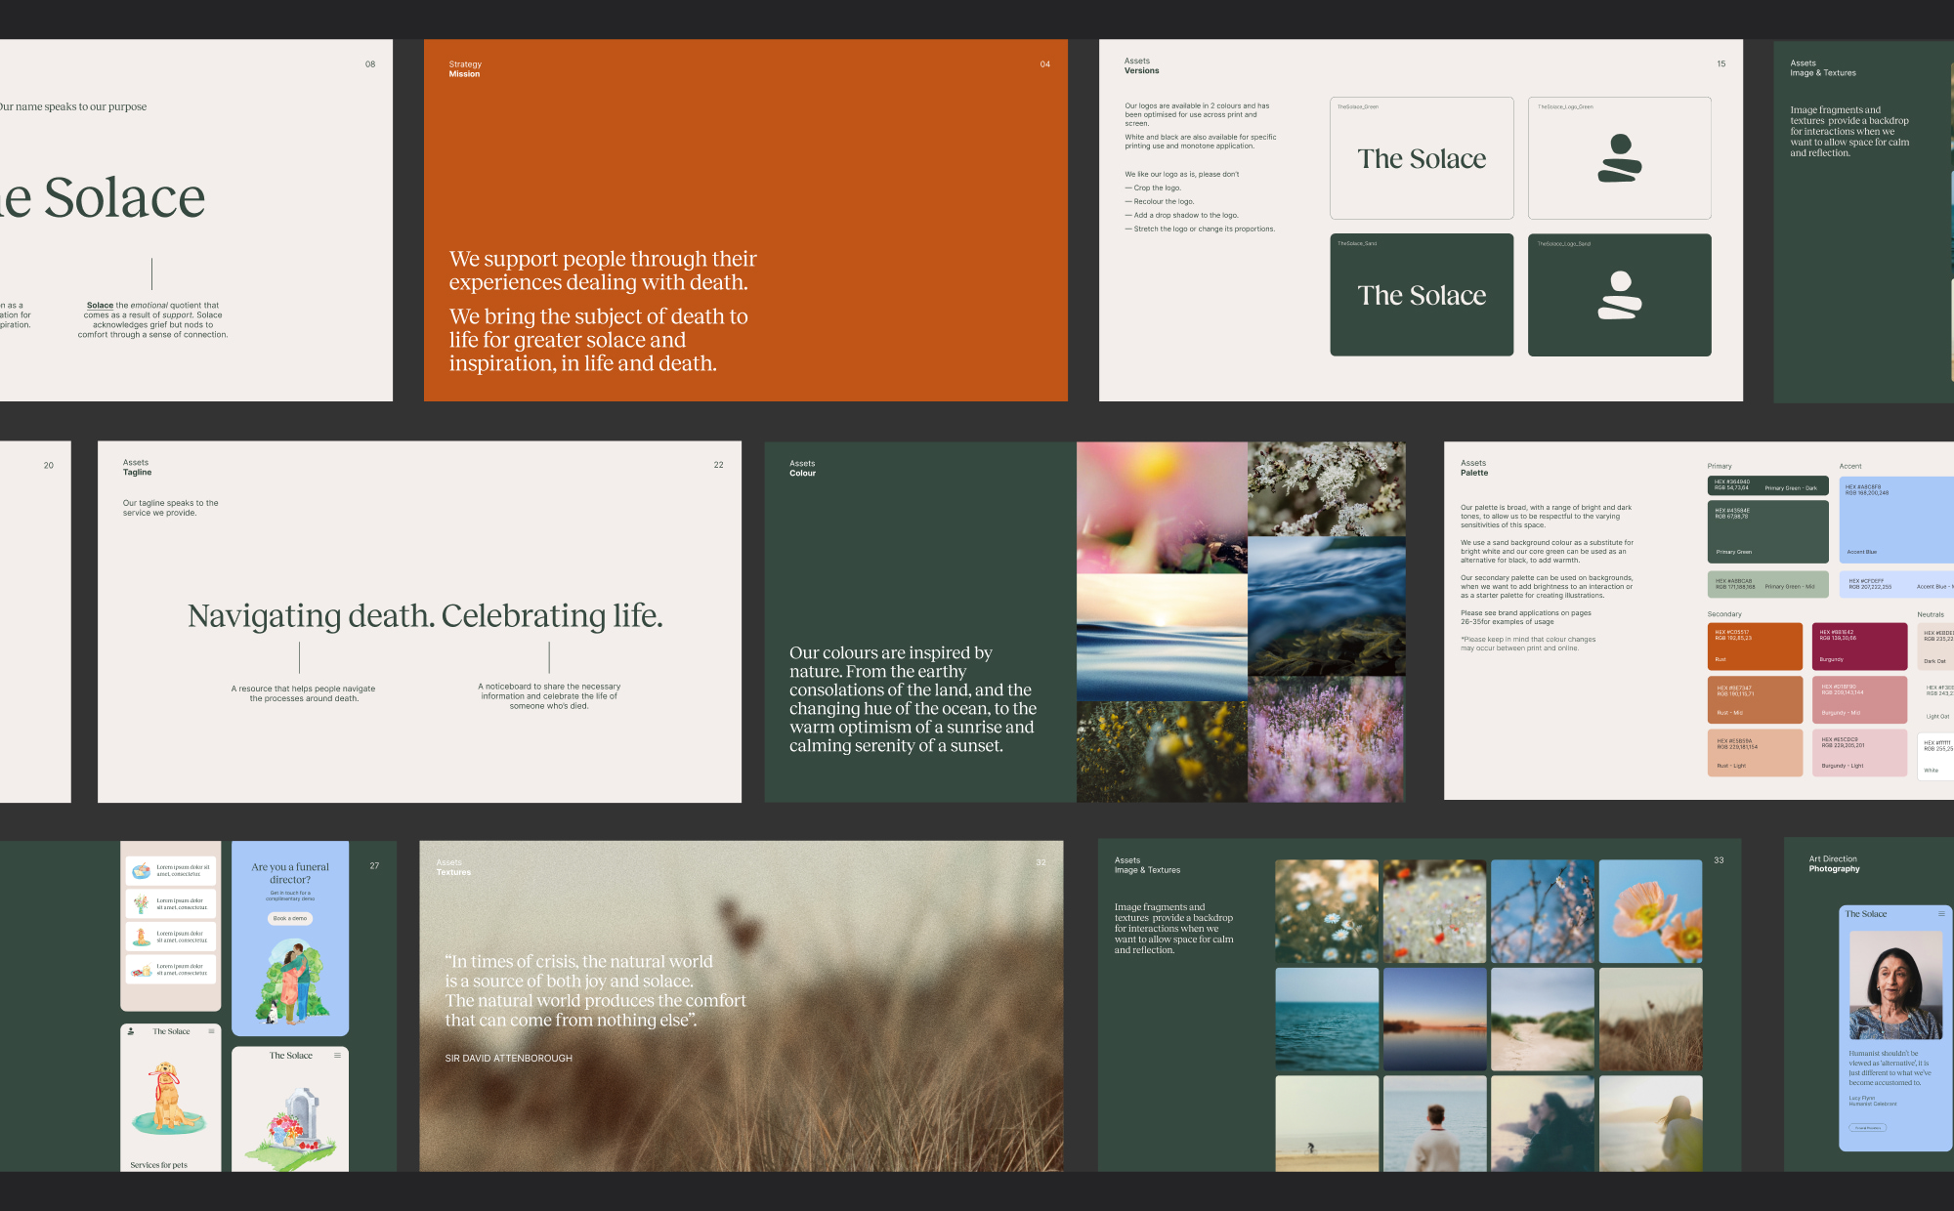Image resolution: width=1954 pixels, height=1211 pixels.
Task: Click the Assets Colour slide heading
Action: click(x=803, y=469)
